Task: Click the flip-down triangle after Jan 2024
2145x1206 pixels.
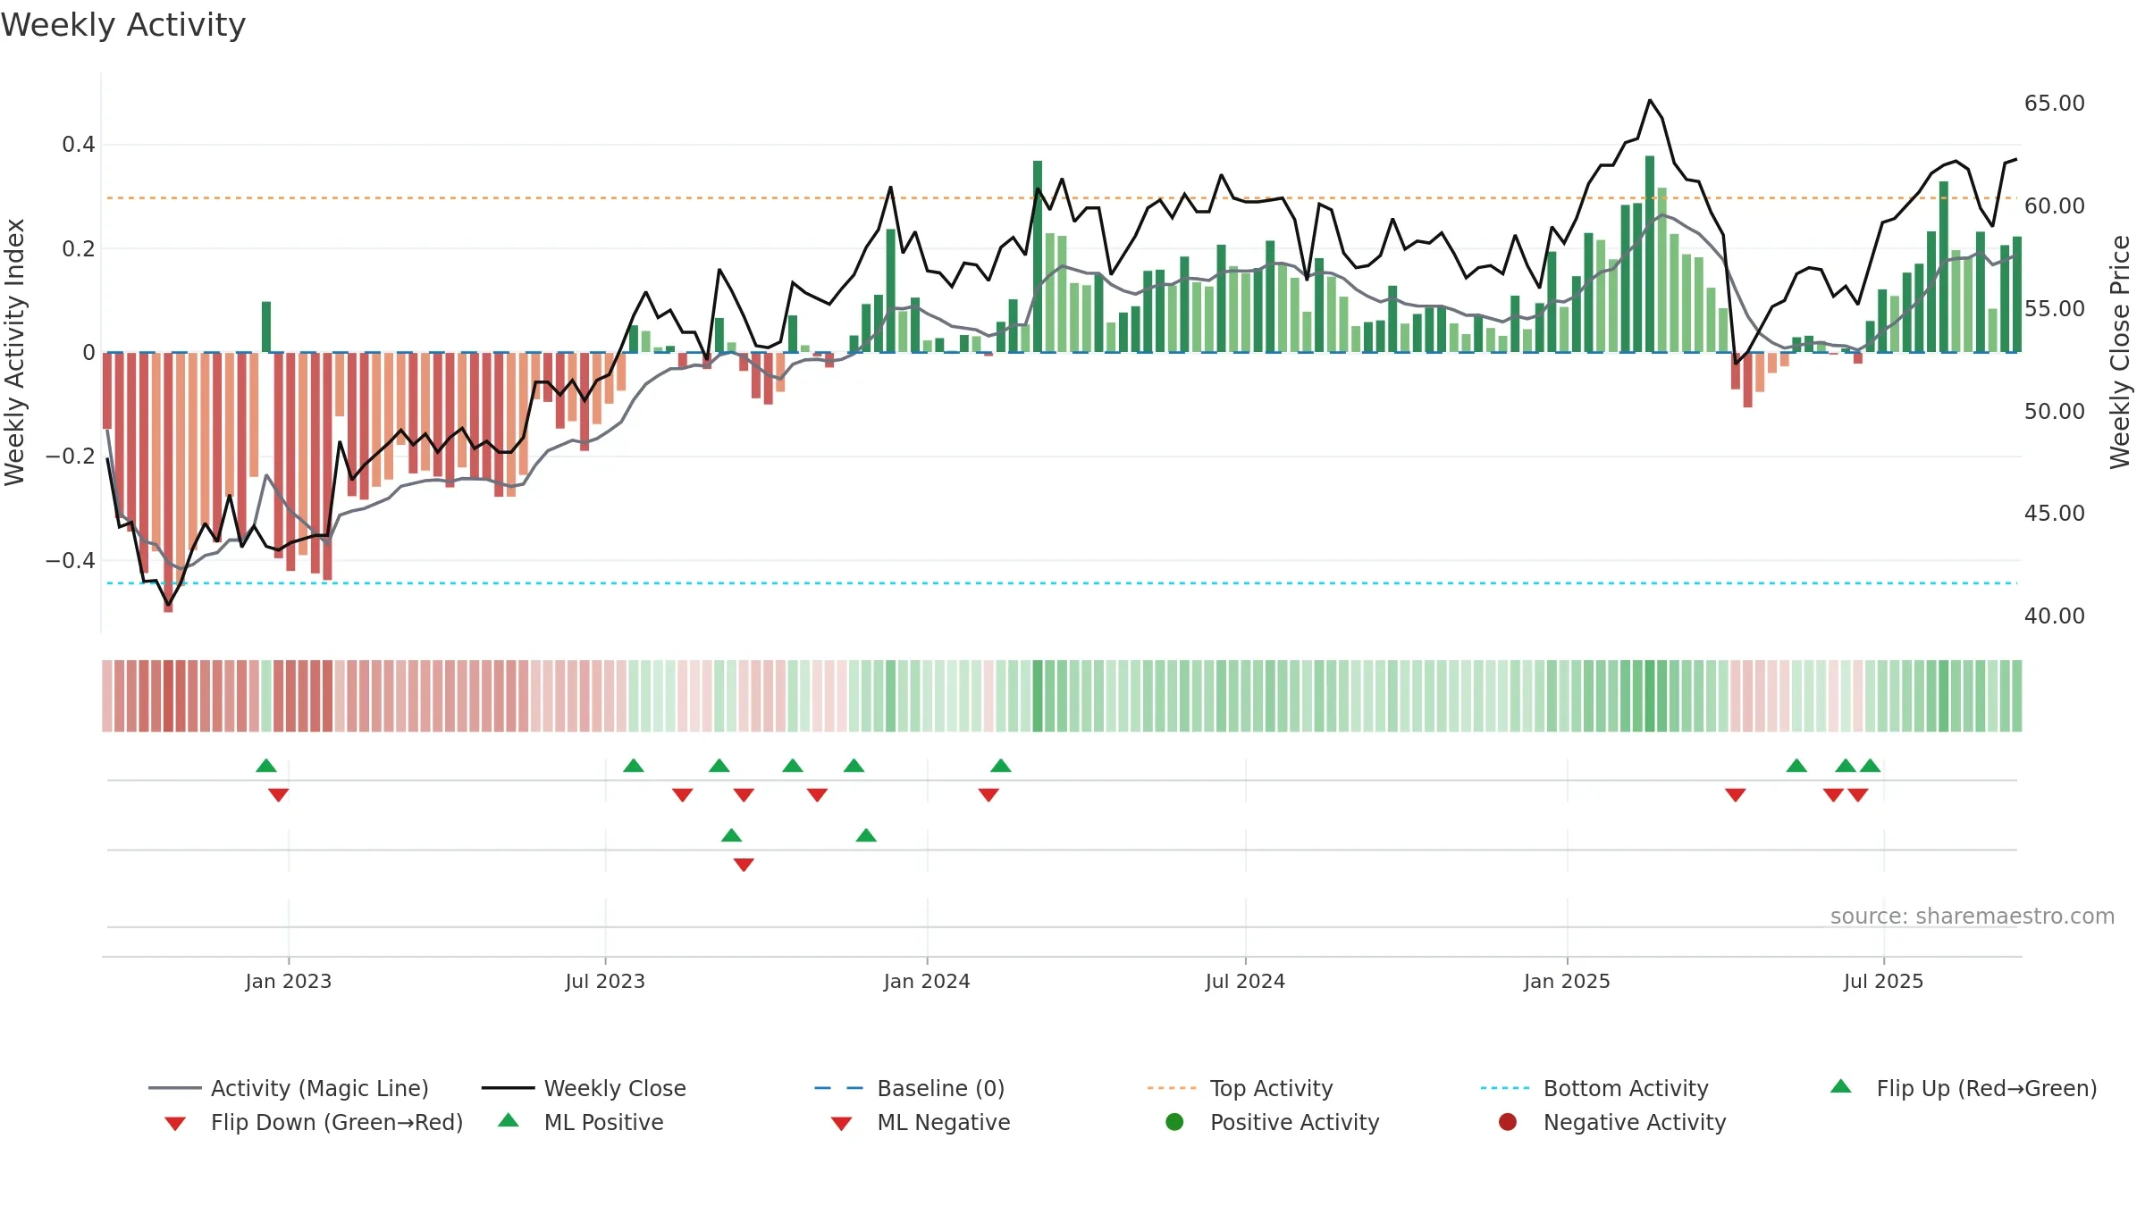Action: 988,795
